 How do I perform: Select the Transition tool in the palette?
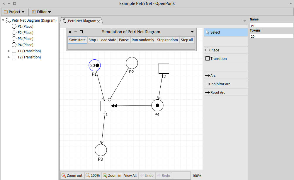coord(226,58)
